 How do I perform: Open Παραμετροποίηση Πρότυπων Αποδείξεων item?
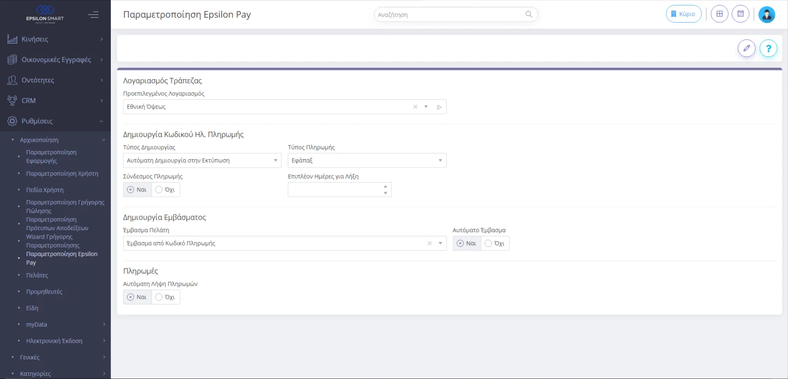tap(57, 224)
